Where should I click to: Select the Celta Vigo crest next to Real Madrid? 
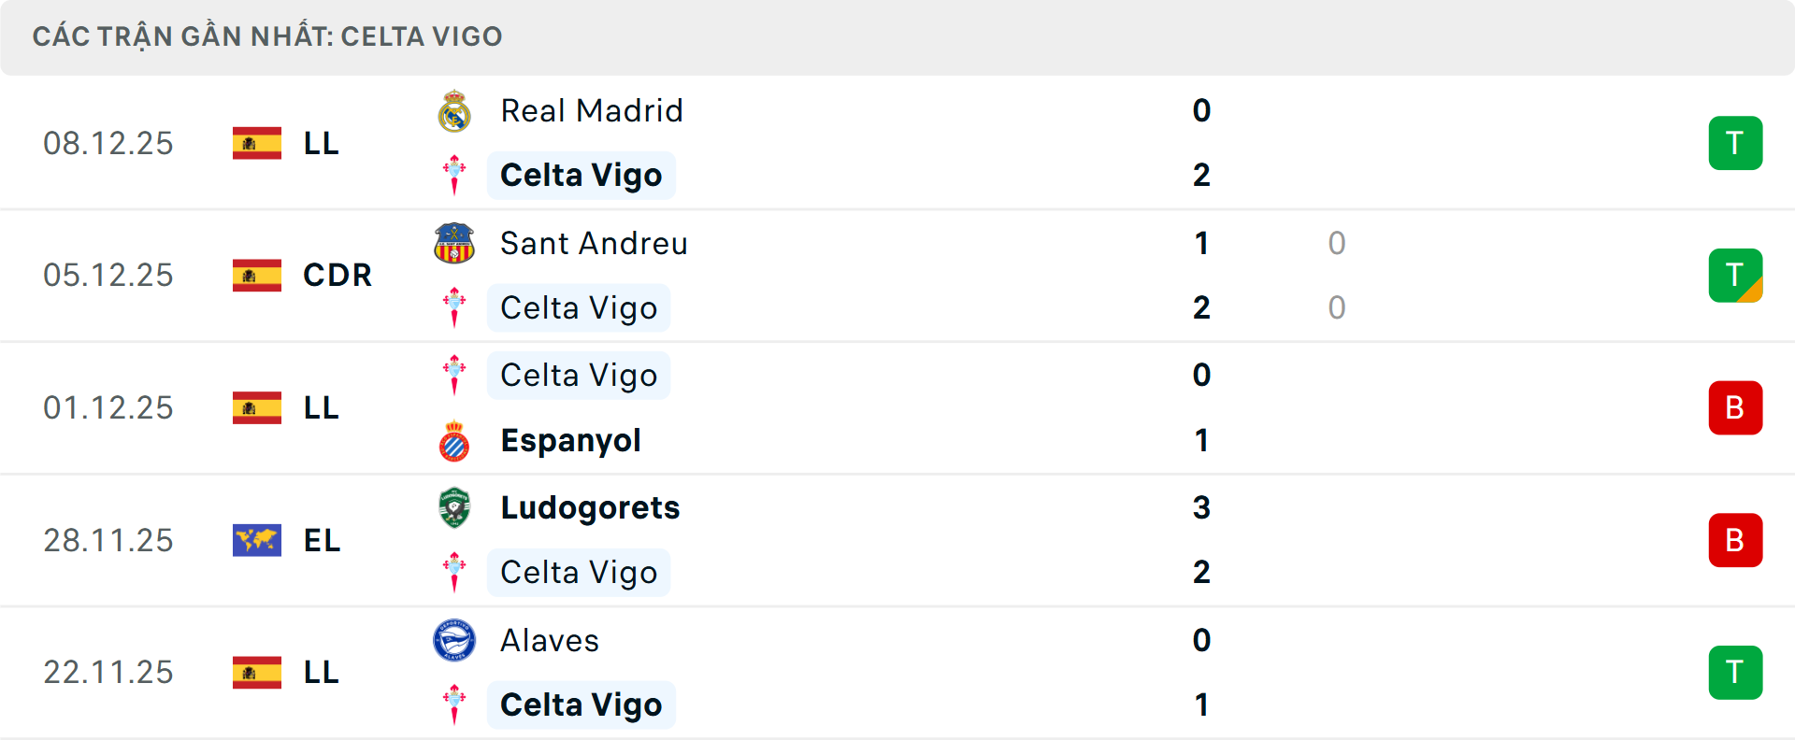(x=454, y=175)
